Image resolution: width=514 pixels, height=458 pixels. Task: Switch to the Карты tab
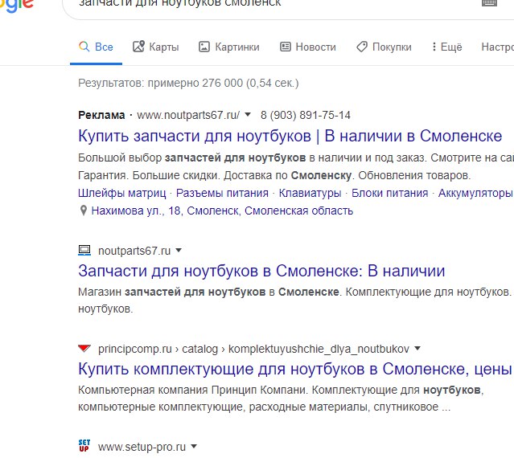click(156, 47)
